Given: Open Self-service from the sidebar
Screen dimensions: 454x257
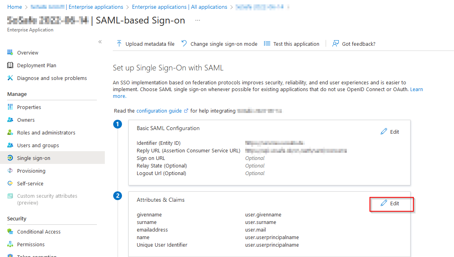Looking at the screenshot, I should pos(30,183).
